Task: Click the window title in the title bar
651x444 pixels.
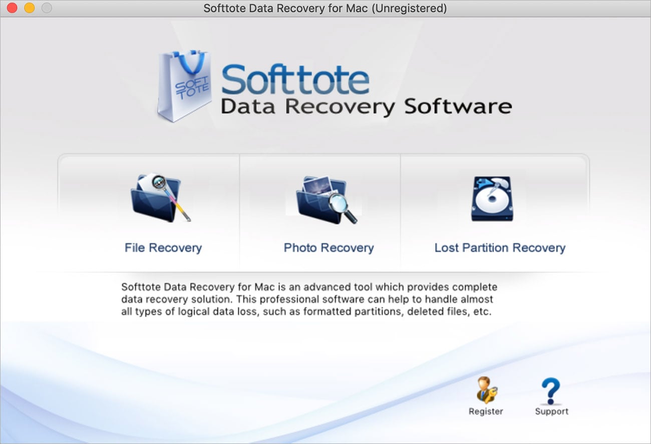Action: pos(325,9)
